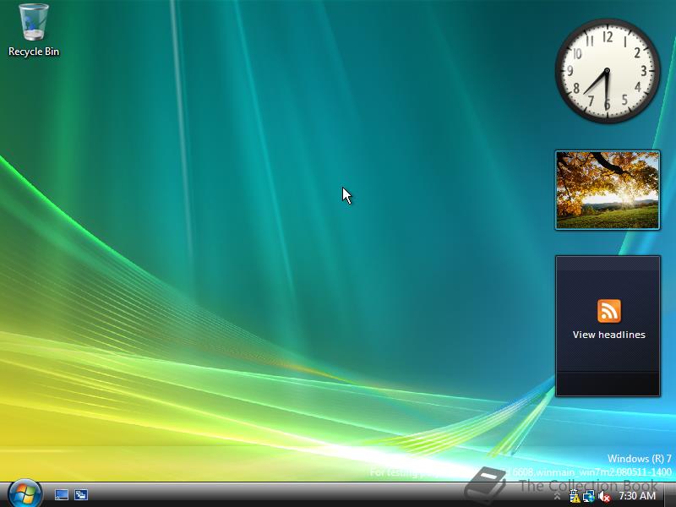This screenshot has height=507, width=676.
Task: Click Show desktop strip at taskbar end
Action: pos(670,495)
